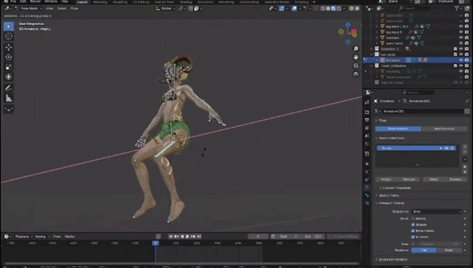Viewport: 473px width, 268px height.
Task: Pick the Transform tool
Action: pyautogui.click(x=8, y=77)
